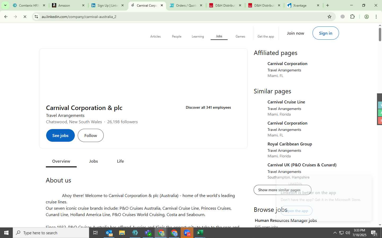
Task: Open Get the app link
Action: pyautogui.click(x=266, y=36)
